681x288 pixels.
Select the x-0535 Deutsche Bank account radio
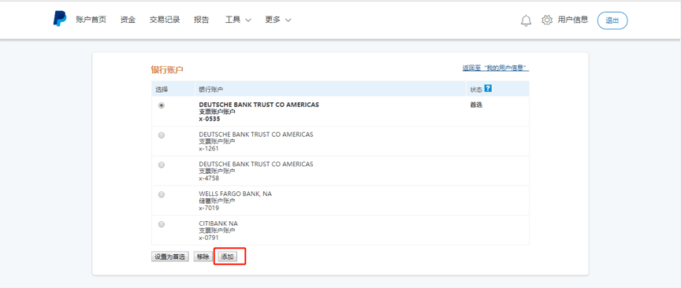(162, 105)
